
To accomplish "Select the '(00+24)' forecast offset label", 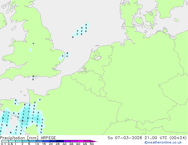I will pyautogui.click(x=178, y=138).
